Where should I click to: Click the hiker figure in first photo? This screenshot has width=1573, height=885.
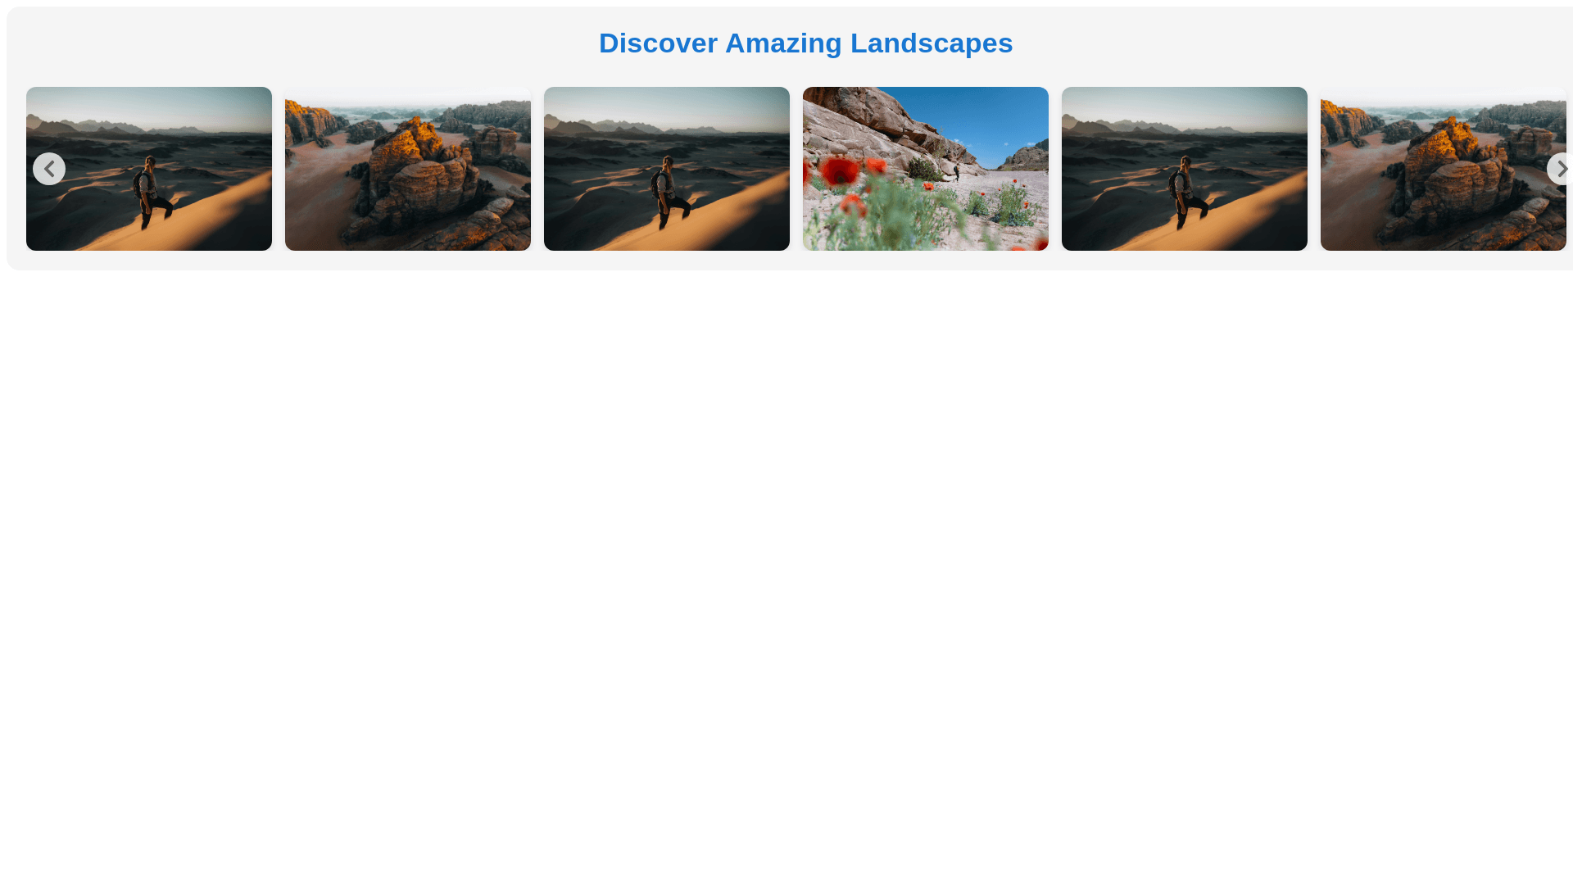[151, 193]
